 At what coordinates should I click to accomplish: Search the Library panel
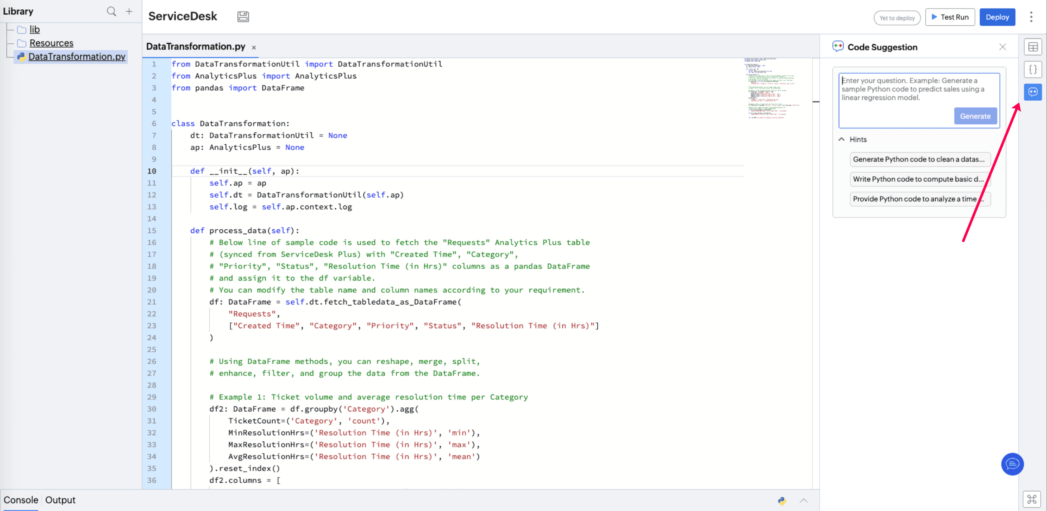click(111, 11)
